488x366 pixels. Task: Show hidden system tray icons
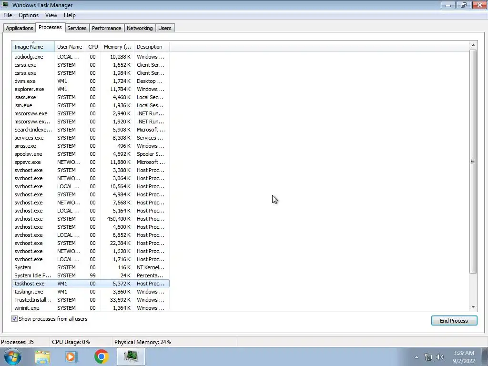point(417,357)
